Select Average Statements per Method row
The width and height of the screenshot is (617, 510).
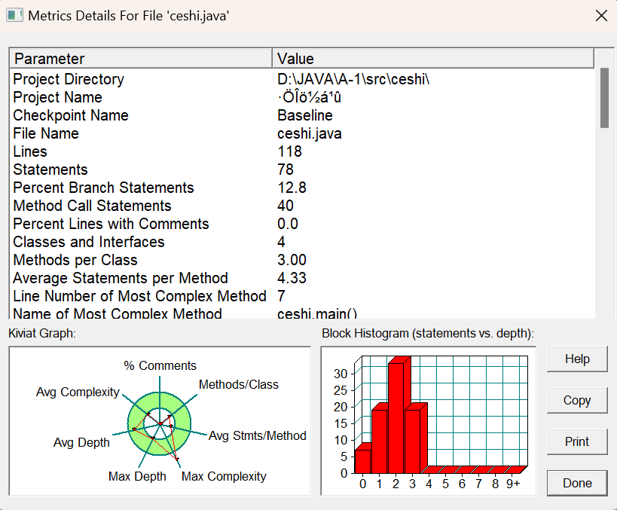(x=302, y=278)
